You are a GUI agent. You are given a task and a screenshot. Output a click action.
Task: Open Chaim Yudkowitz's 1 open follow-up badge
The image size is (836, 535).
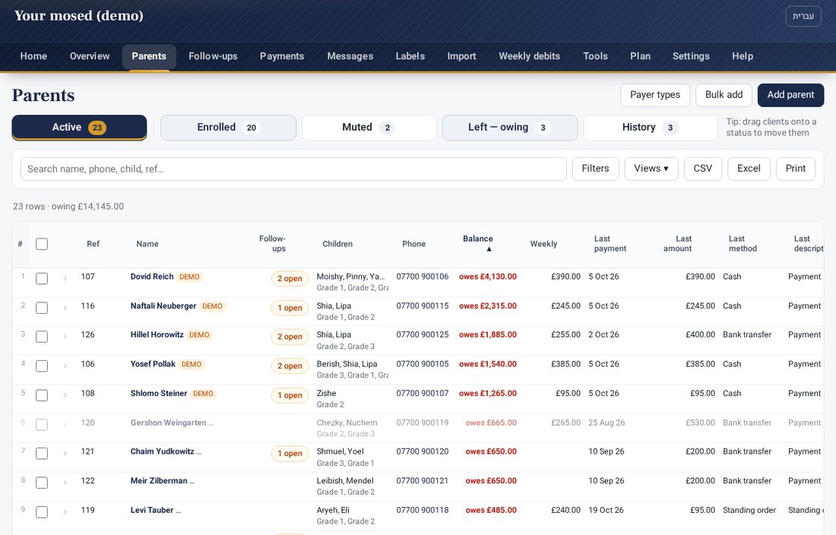point(290,454)
